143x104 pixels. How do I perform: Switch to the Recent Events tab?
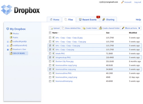point(88,19)
